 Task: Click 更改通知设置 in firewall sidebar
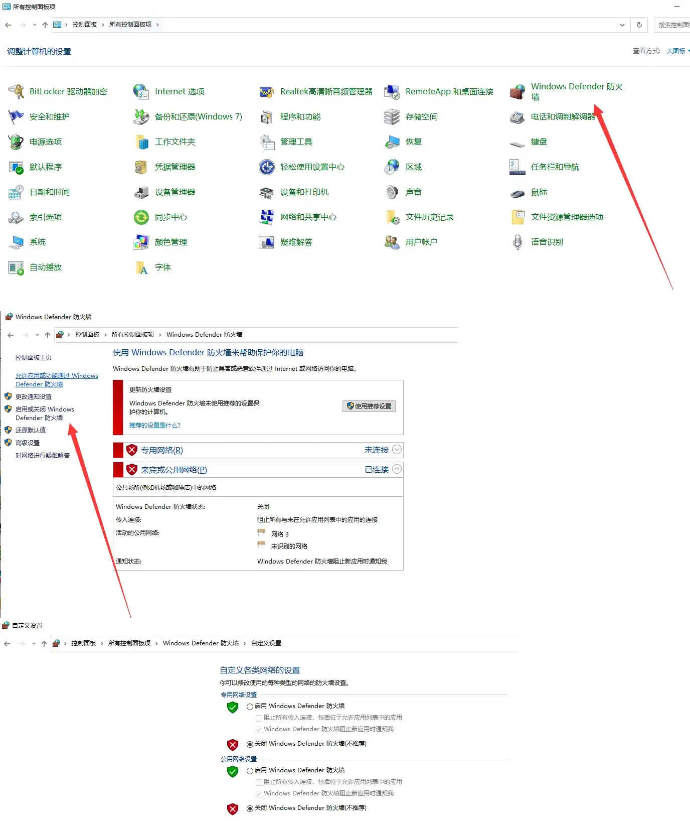point(34,397)
